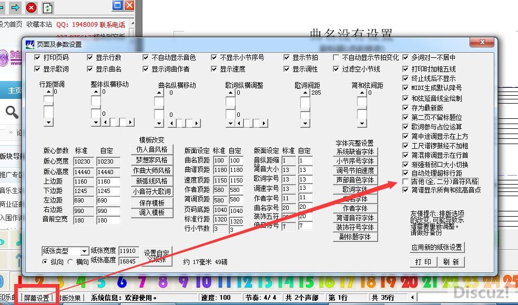Click the red stop icon in browser toolbar
Image resolution: width=518 pixels, height=305 pixels.
[32, 7]
